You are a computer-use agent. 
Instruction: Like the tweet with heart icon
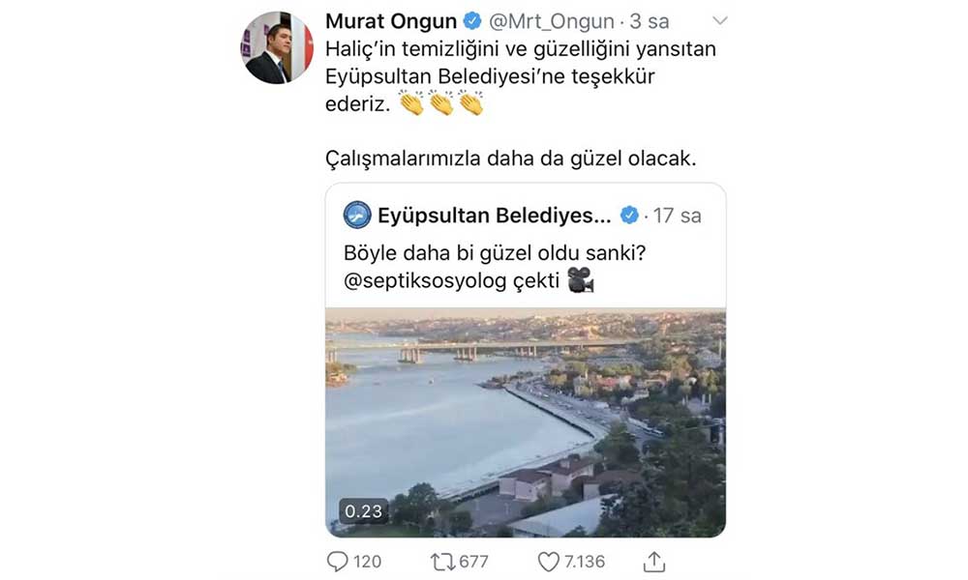pos(549,561)
